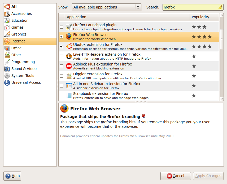Select the Universal Access category
The height and width of the screenshot is (184, 227).
(x=30, y=82)
